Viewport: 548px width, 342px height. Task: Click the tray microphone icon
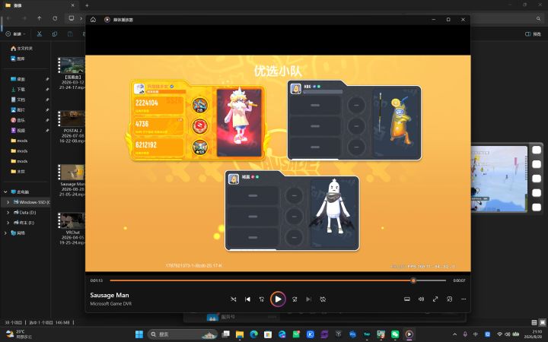click(x=465, y=334)
